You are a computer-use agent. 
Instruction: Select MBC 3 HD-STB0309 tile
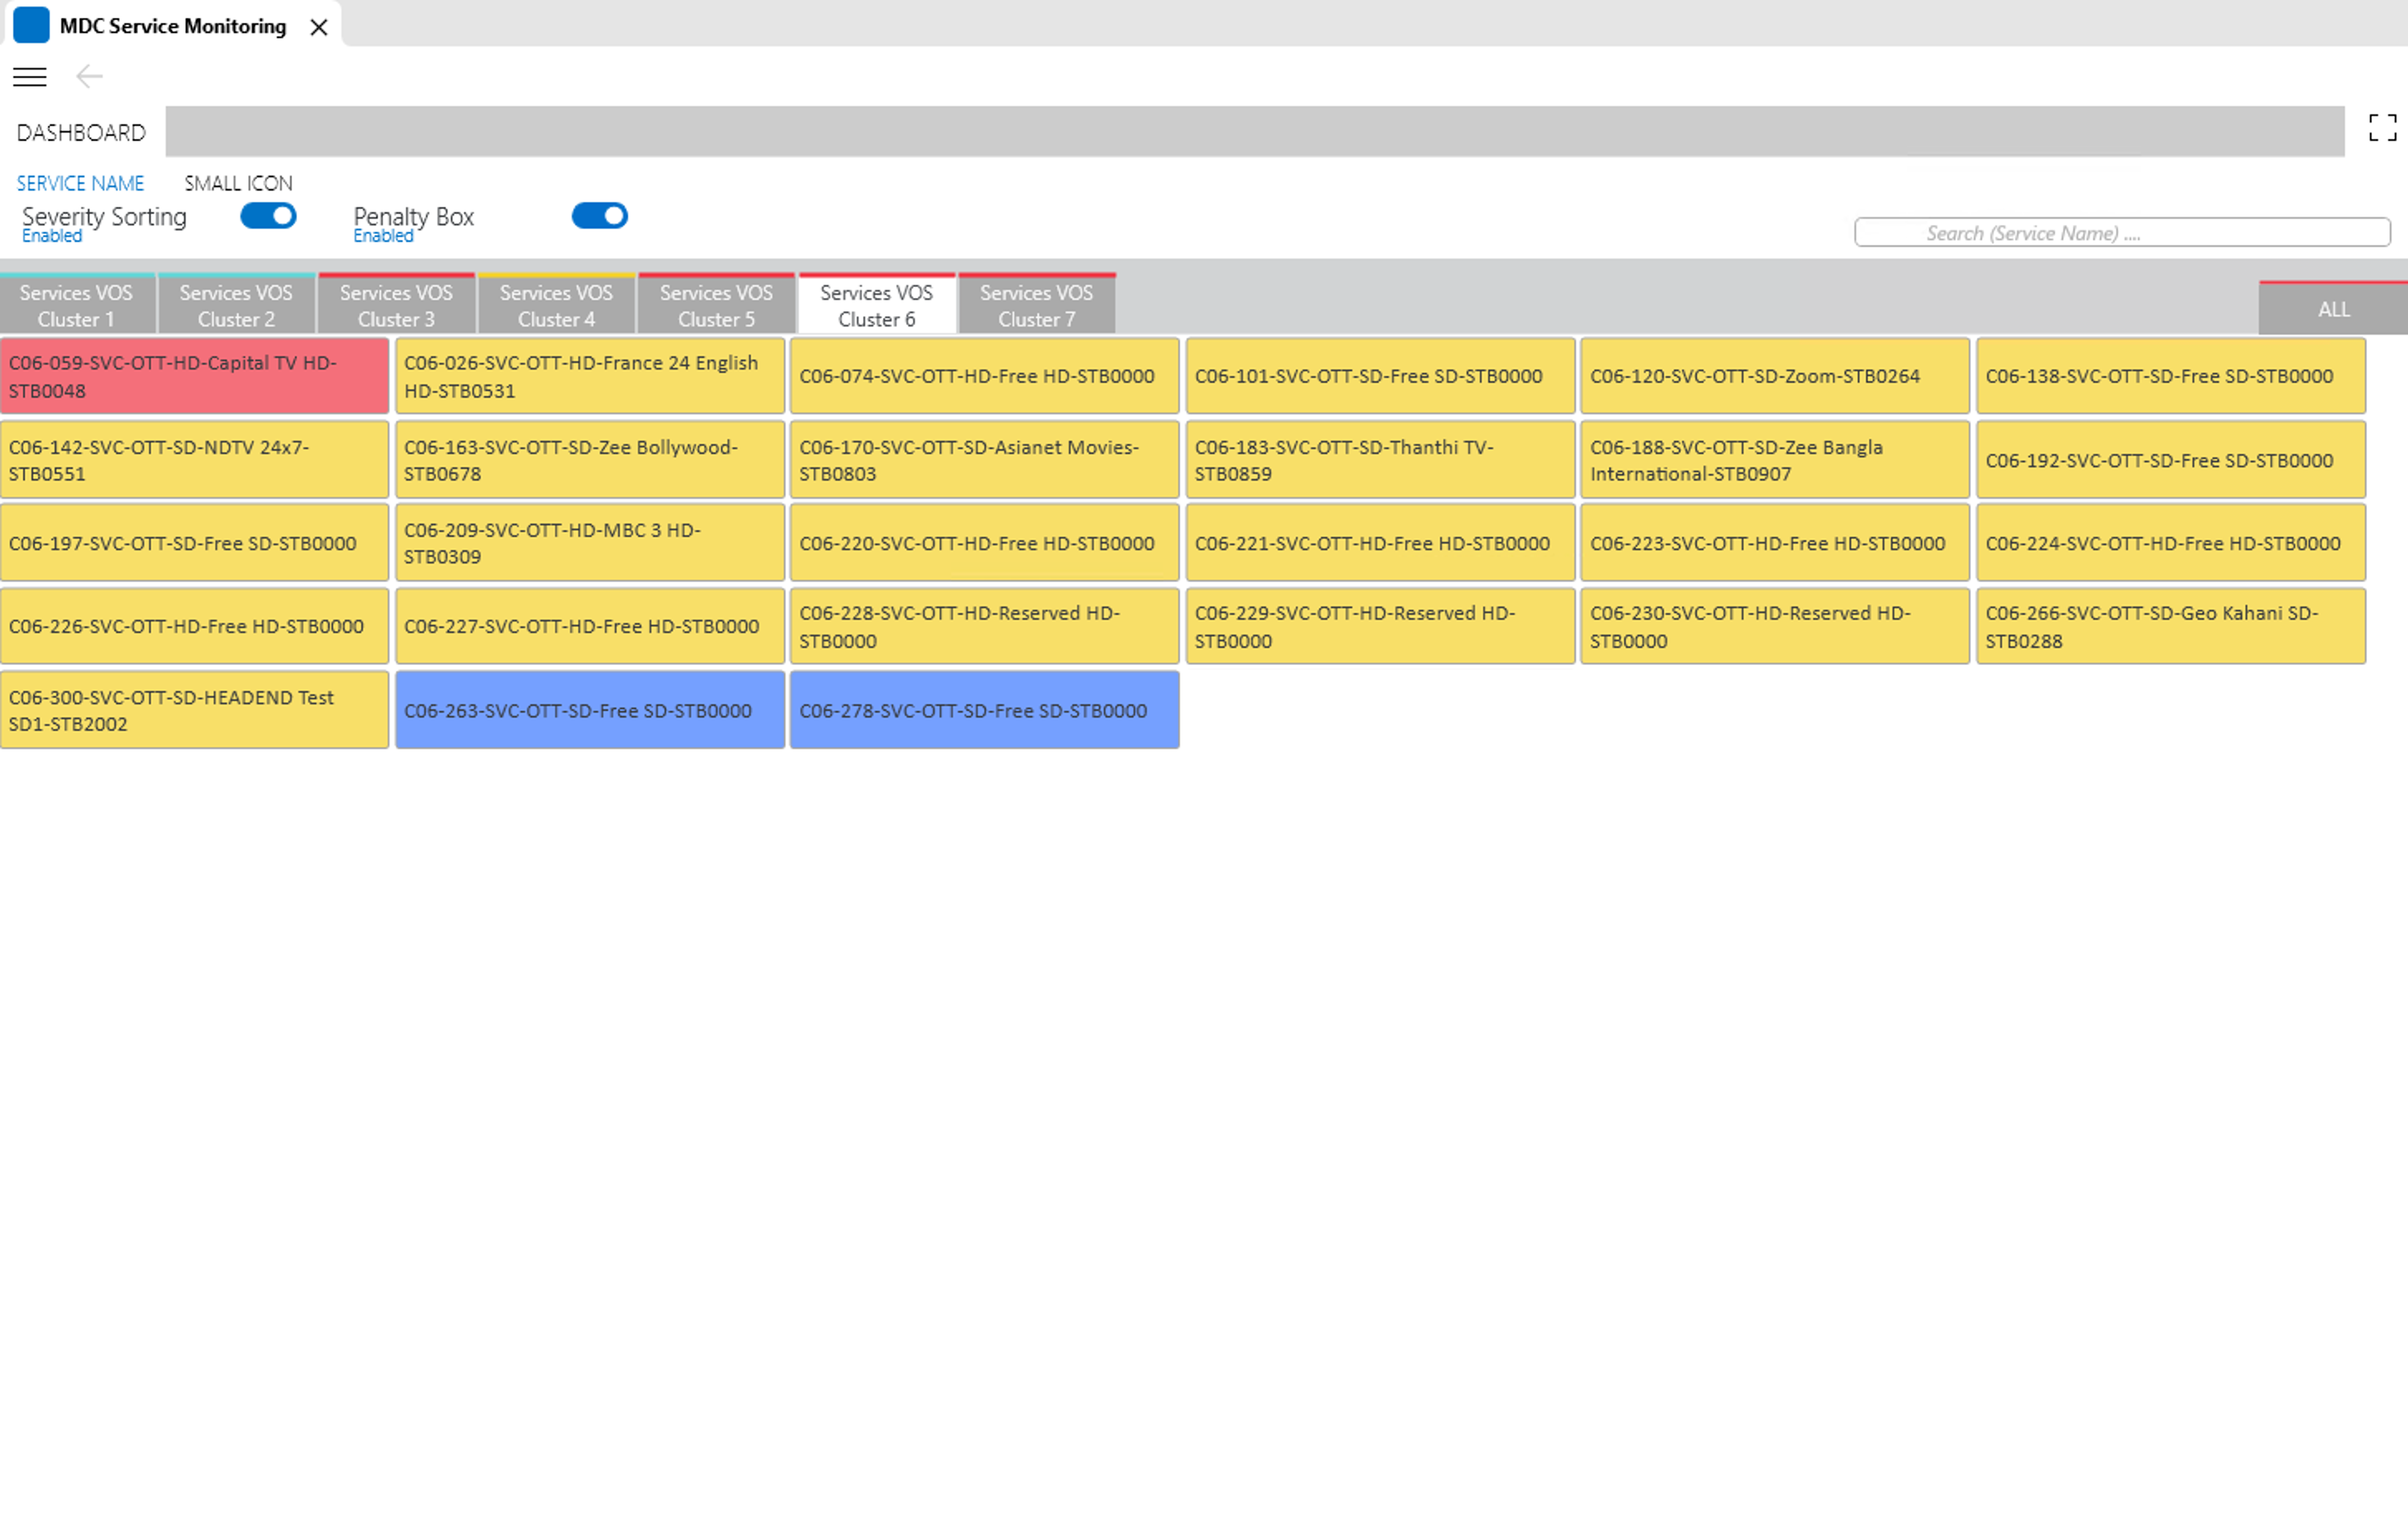pyautogui.click(x=590, y=543)
